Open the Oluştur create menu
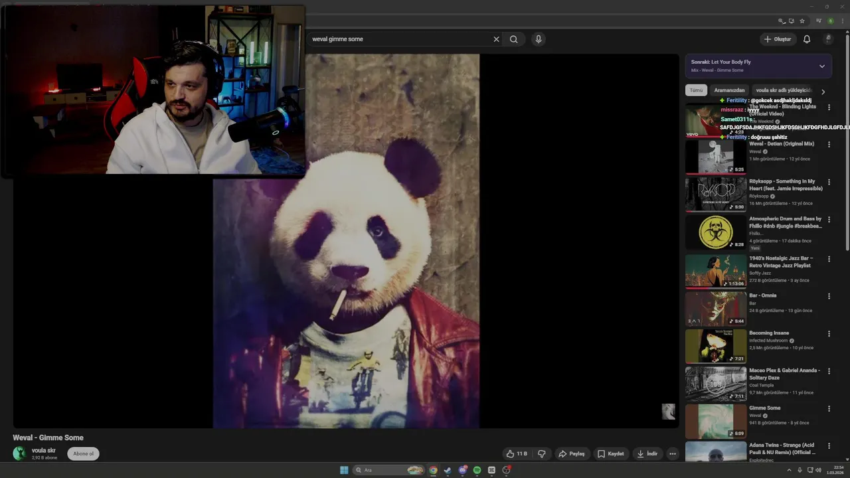The image size is (850, 478). coord(778,39)
